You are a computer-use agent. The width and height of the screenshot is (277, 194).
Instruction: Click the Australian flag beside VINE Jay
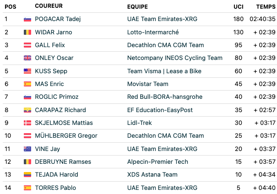27,149
